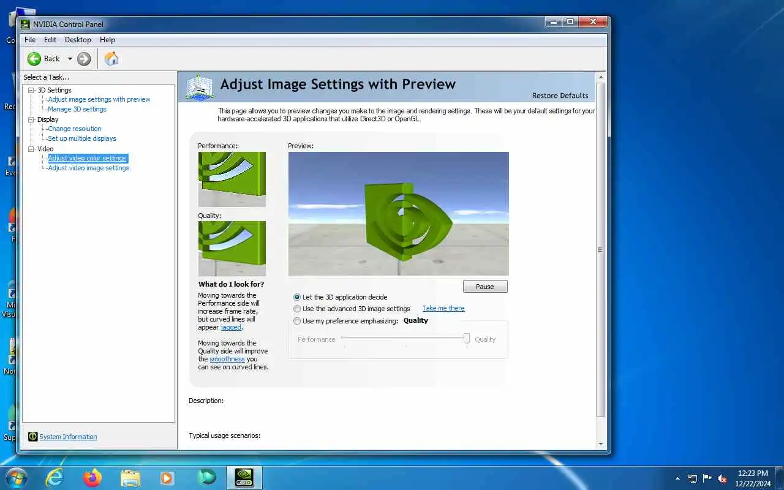Screen dimensions: 784x490
Task: Click the page scrollbar up arrow
Action: (x=601, y=77)
